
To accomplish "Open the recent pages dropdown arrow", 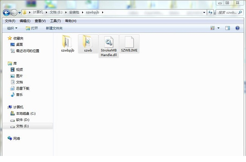I will tap(20, 13).
